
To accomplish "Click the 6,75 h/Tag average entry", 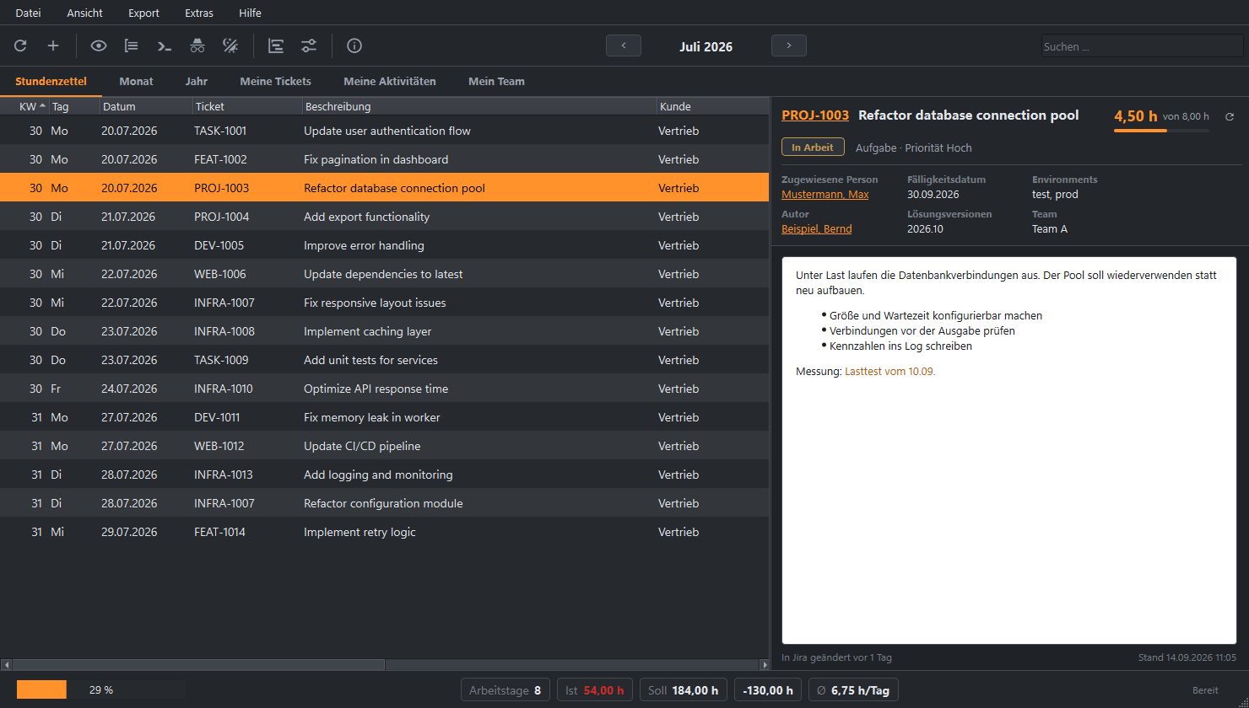I will point(853,690).
